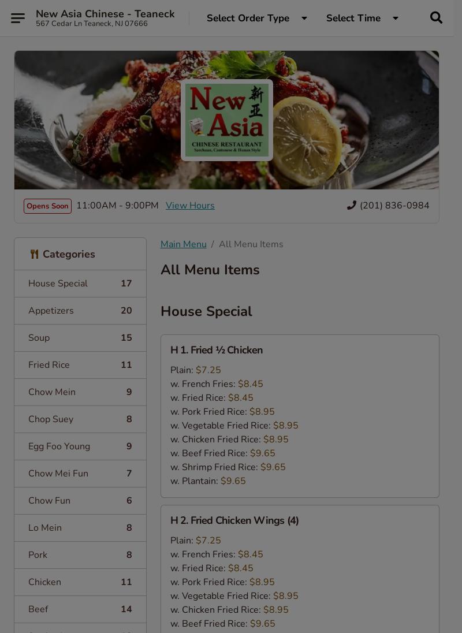Click the Categories fork and knife icon

coord(34,254)
